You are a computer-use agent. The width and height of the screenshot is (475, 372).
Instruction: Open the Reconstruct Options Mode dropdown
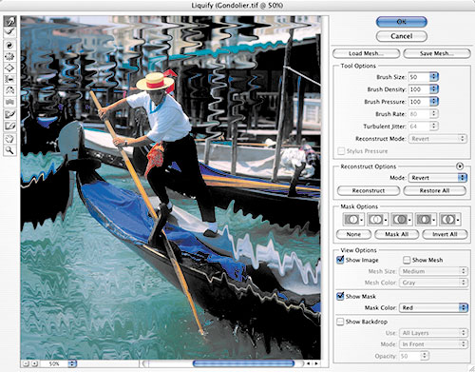[x=438, y=178]
